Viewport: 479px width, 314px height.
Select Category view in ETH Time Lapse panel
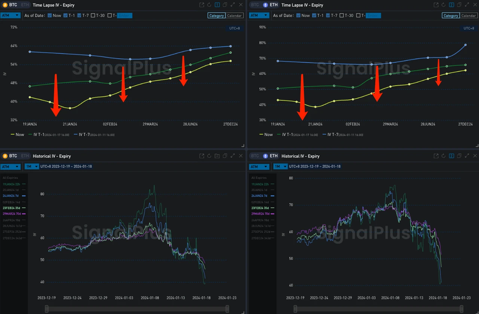coord(451,16)
